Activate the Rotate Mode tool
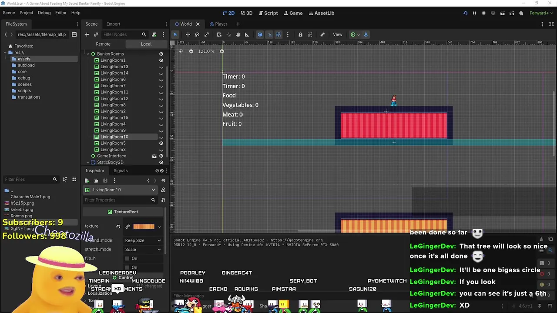Viewport: 557px width, 313px height. 197,34
